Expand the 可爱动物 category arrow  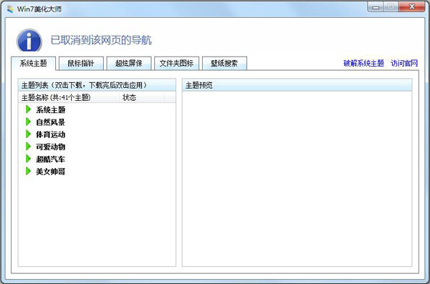(28, 146)
